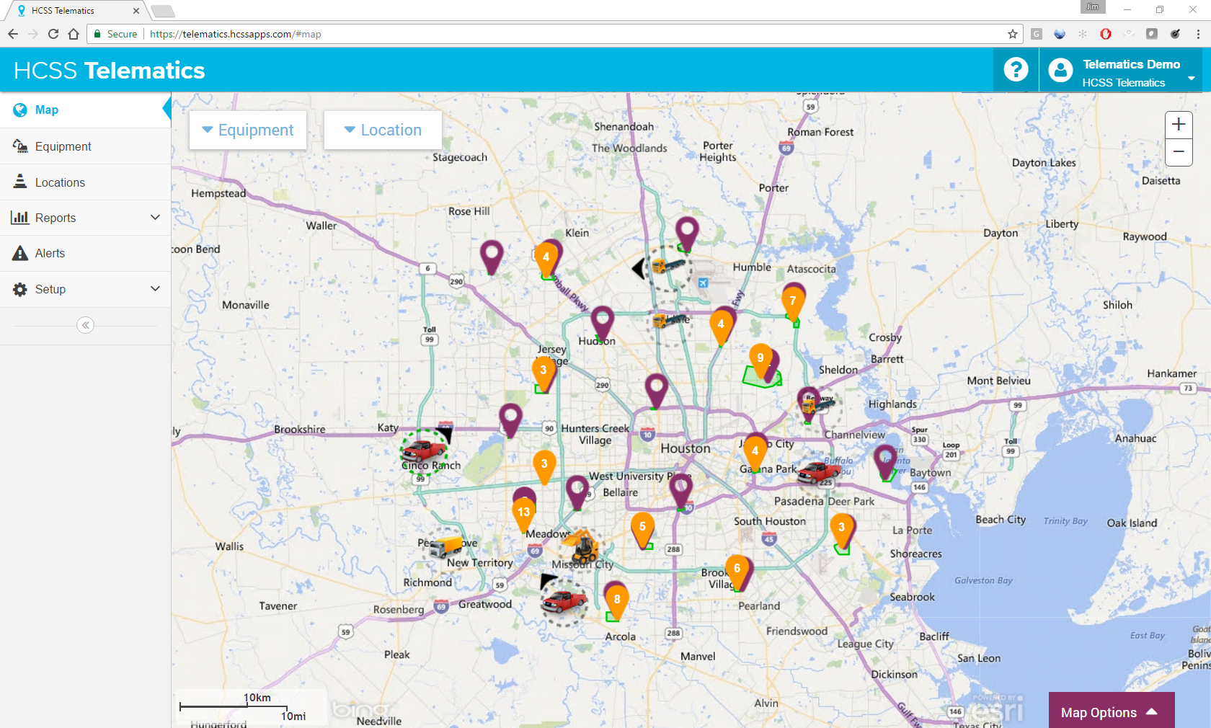1211x728 pixels.
Task: Open the Telematics Demo account menu
Action: point(1130,70)
